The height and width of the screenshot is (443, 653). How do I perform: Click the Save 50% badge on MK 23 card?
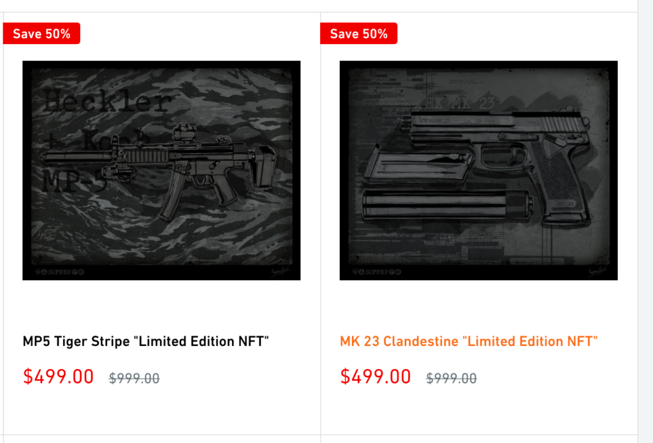pyautogui.click(x=358, y=34)
